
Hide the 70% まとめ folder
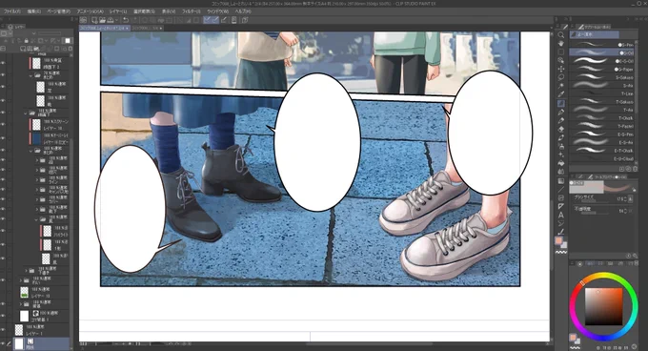[3, 75]
